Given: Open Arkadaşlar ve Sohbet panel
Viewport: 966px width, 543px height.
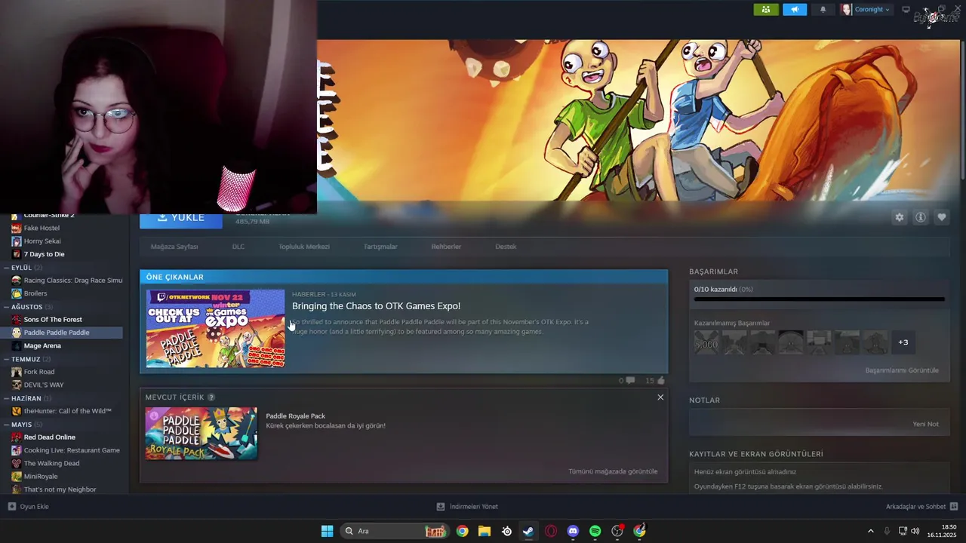Looking at the screenshot, I should pos(921,507).
